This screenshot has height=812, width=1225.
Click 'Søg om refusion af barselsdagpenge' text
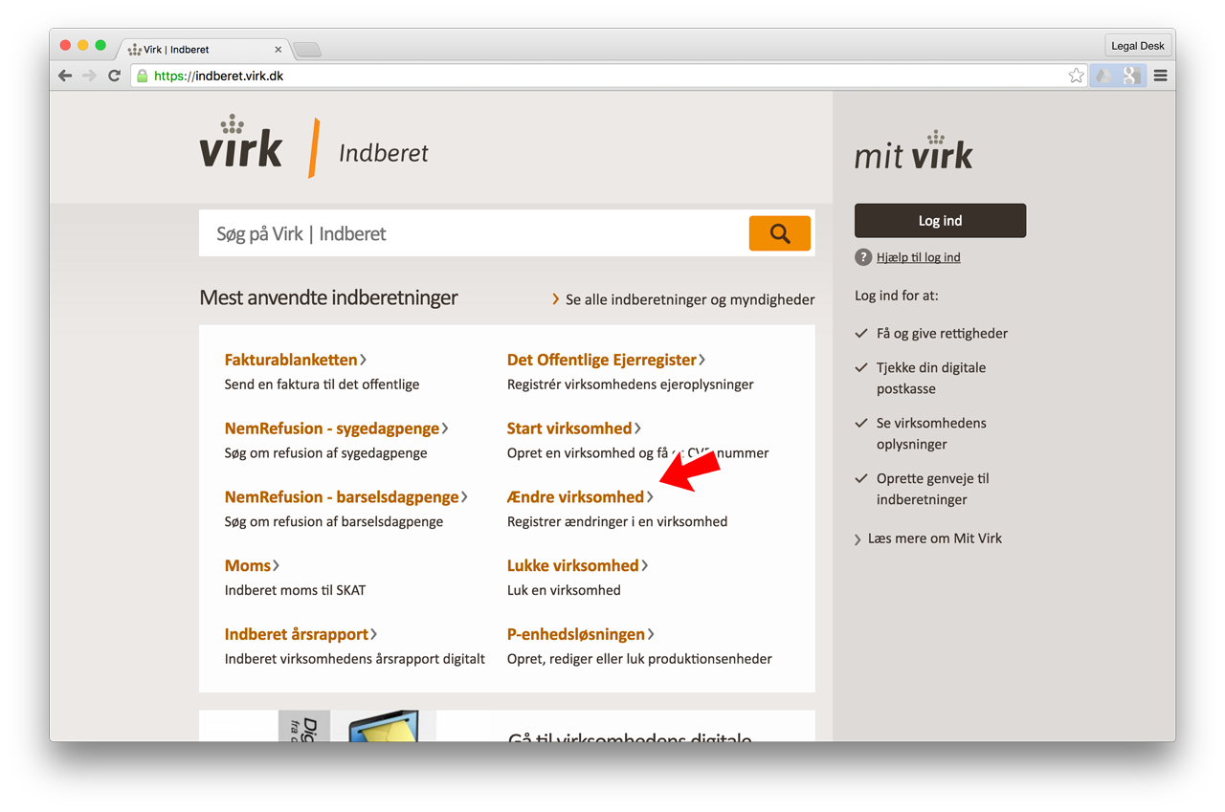[x=334, y=522]
